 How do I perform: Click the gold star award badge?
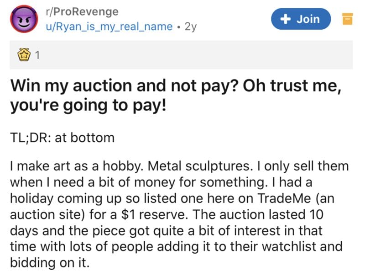pos(24,55)
